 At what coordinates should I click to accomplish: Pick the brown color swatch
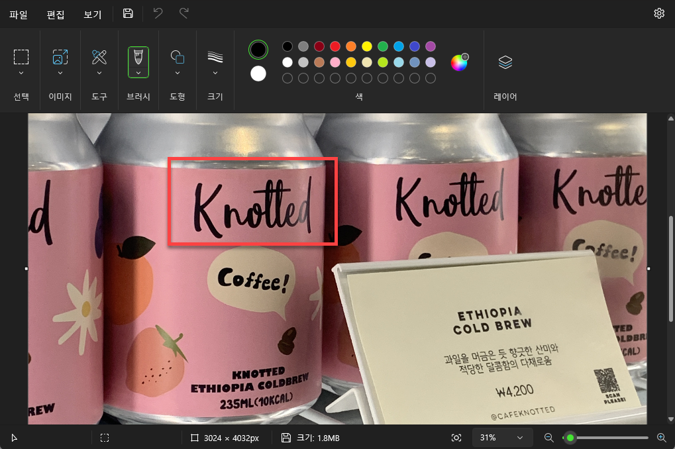point(319,62)
